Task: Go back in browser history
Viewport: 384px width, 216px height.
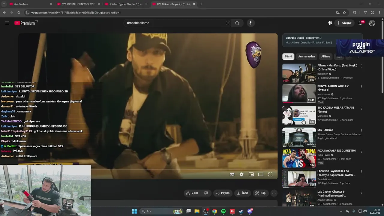Action: pyautogui.click(x=4, y=13)
